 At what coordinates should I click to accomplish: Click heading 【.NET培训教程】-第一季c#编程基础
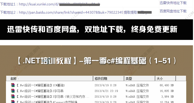tap(97, 61)
